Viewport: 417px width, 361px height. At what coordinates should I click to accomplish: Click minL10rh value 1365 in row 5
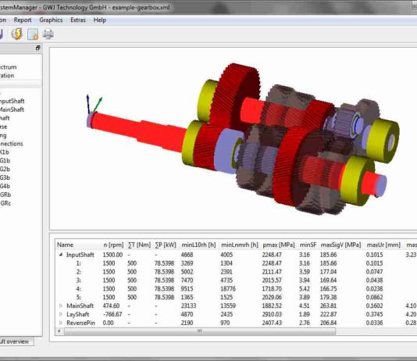point(187,297)
